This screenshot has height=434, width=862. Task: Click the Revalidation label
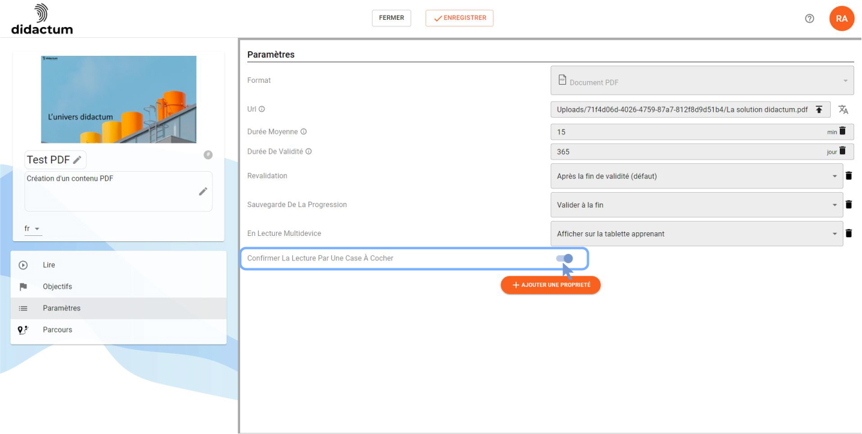[x=267, y=176]
